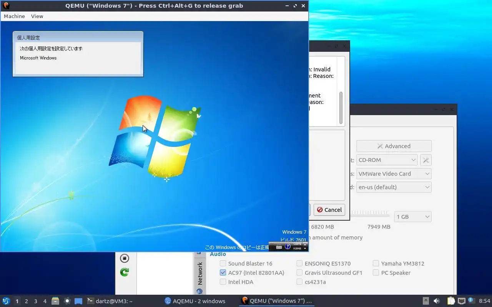The image size is (492, 307).
Task: Open the file manager icon in taskbar
Action: (55, 301)
